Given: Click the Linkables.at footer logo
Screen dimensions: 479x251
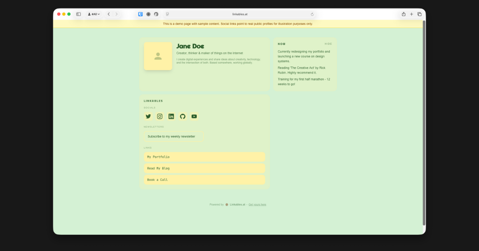Looking at the screenshot, I should pyautogui.click(x=227, y=204).
